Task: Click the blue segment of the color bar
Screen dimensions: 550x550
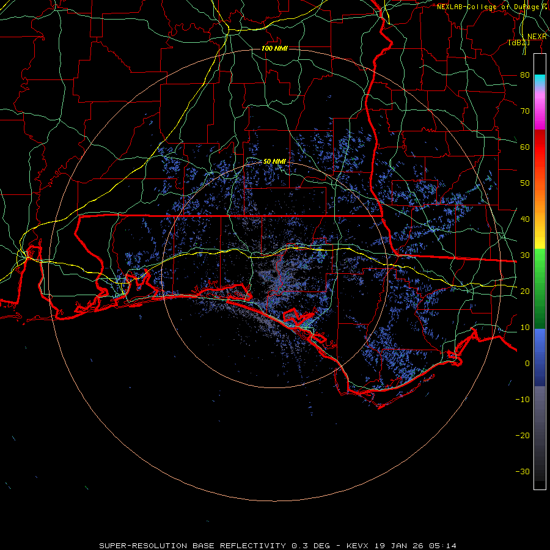Action: click(x=540, y=357)
